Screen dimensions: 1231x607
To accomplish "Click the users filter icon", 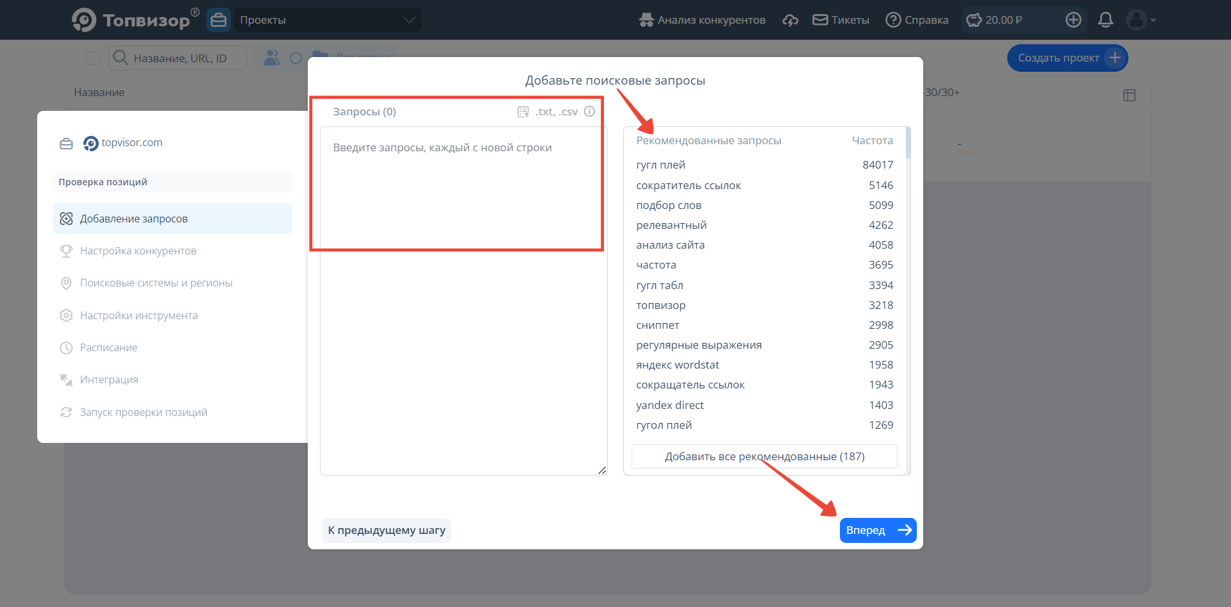I will [x=272, y=58].
